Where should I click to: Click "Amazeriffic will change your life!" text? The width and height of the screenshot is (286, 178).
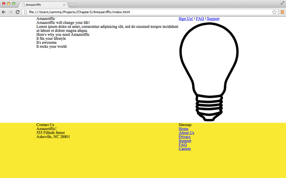pyautogui.click(x=63, y=23)
